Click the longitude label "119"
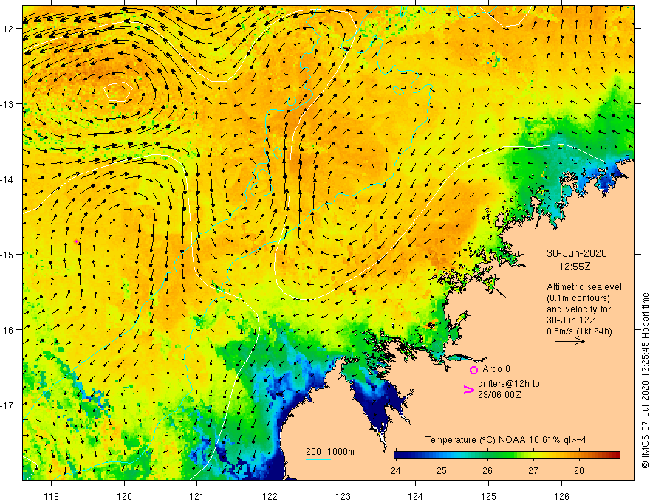Screen dimensions: 650x502 point(52,496)
